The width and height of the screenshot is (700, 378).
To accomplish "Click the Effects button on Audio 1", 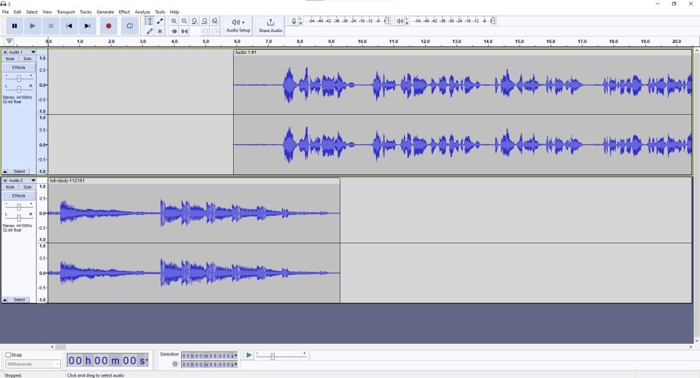I will click(x=18, y=68).
